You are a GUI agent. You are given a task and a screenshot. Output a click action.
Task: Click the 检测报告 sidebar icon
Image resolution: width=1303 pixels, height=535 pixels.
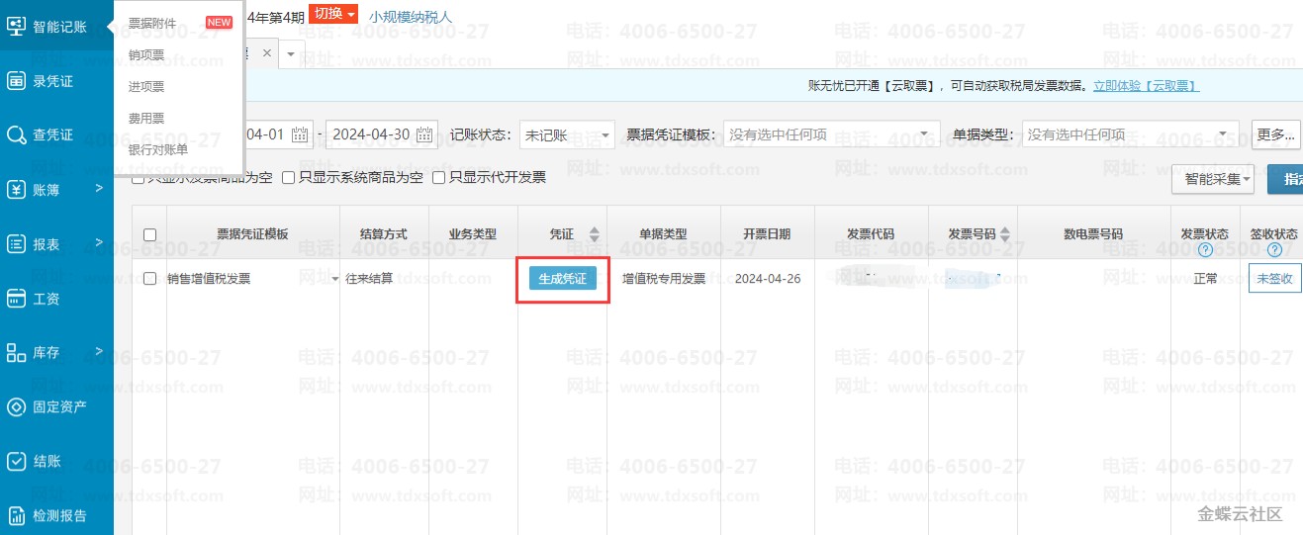(17, 515)
